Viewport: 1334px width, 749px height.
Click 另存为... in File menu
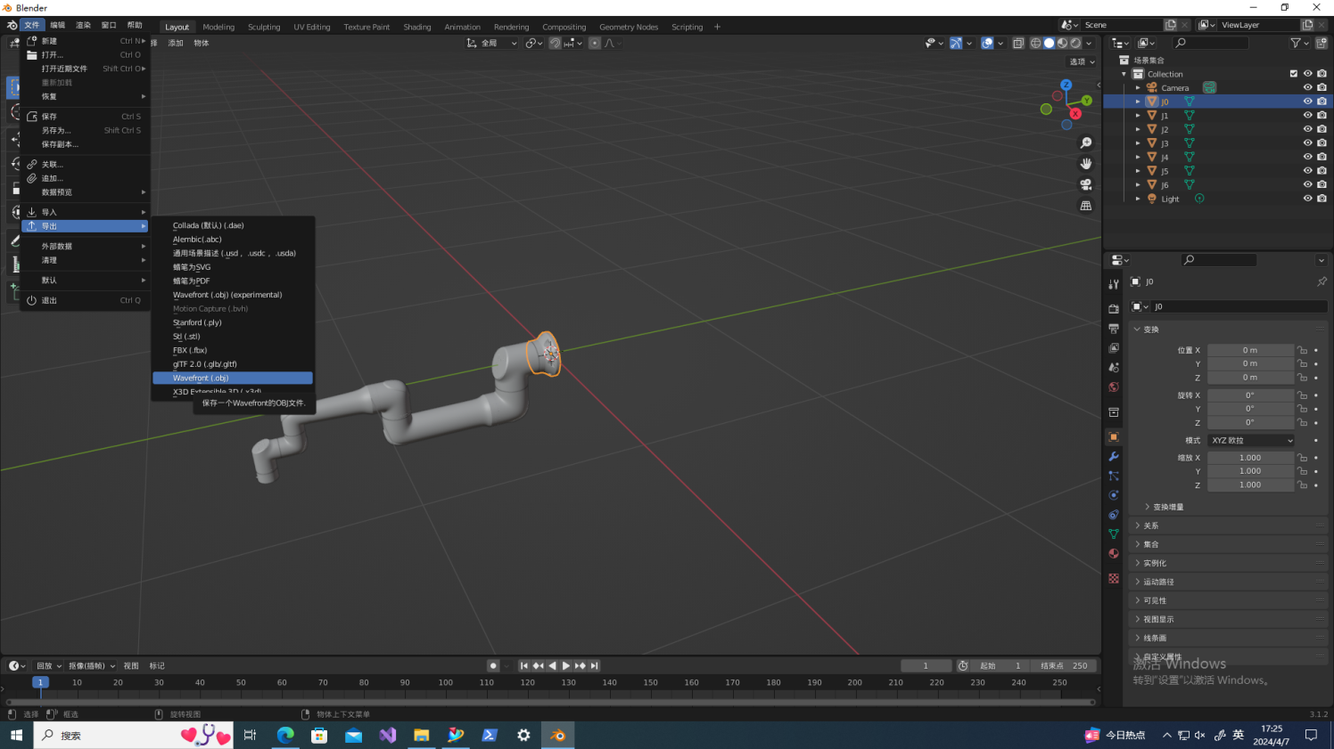pyautogui.click(x=85, y=130)
